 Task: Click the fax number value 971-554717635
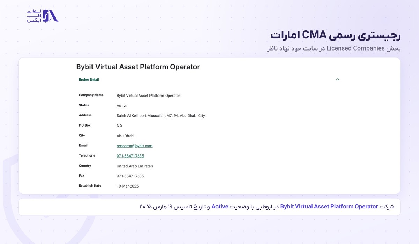tap(130, 176)
